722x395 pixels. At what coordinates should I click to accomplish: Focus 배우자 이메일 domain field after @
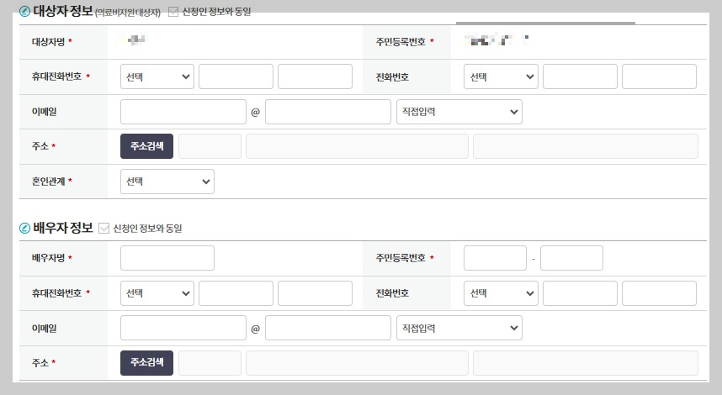coord(328,328)
